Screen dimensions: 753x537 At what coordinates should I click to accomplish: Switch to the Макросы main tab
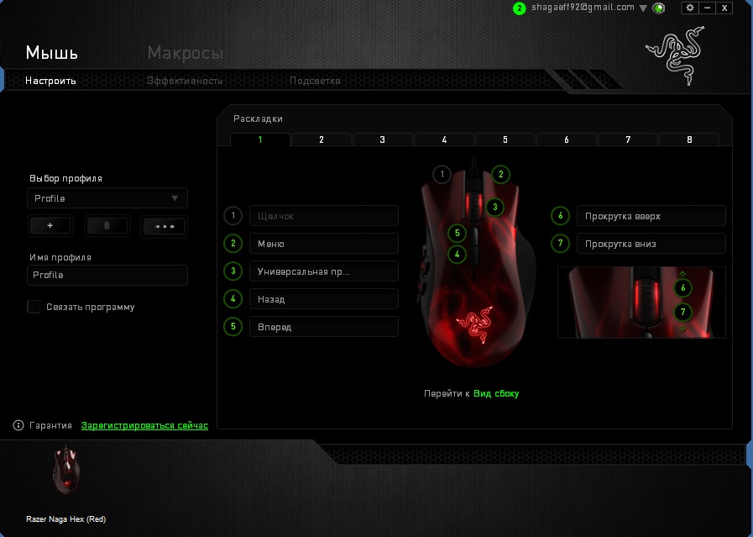(185, 52)
